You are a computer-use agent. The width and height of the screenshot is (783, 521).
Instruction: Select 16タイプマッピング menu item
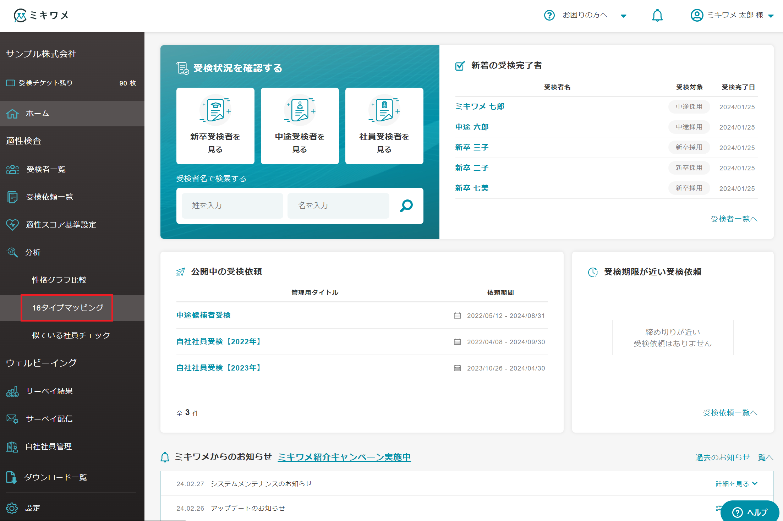[x=67, y=308]
